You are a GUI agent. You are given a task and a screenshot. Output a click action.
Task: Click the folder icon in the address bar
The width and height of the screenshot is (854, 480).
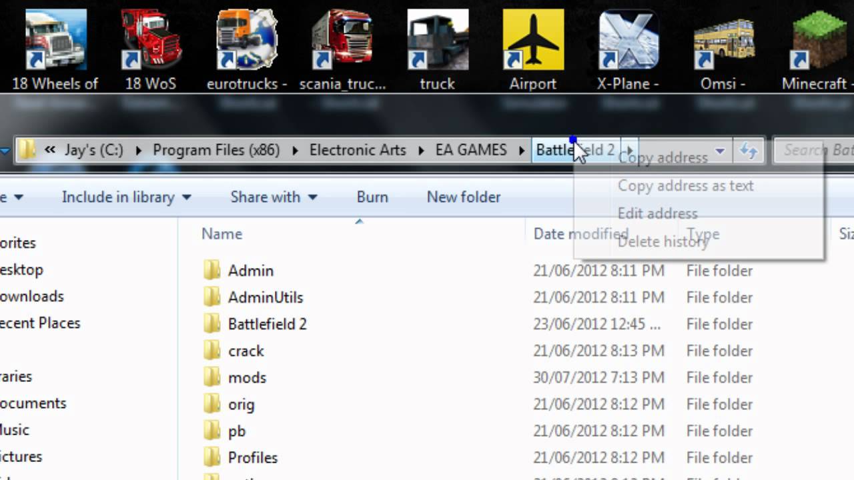(x=27, y=150)
